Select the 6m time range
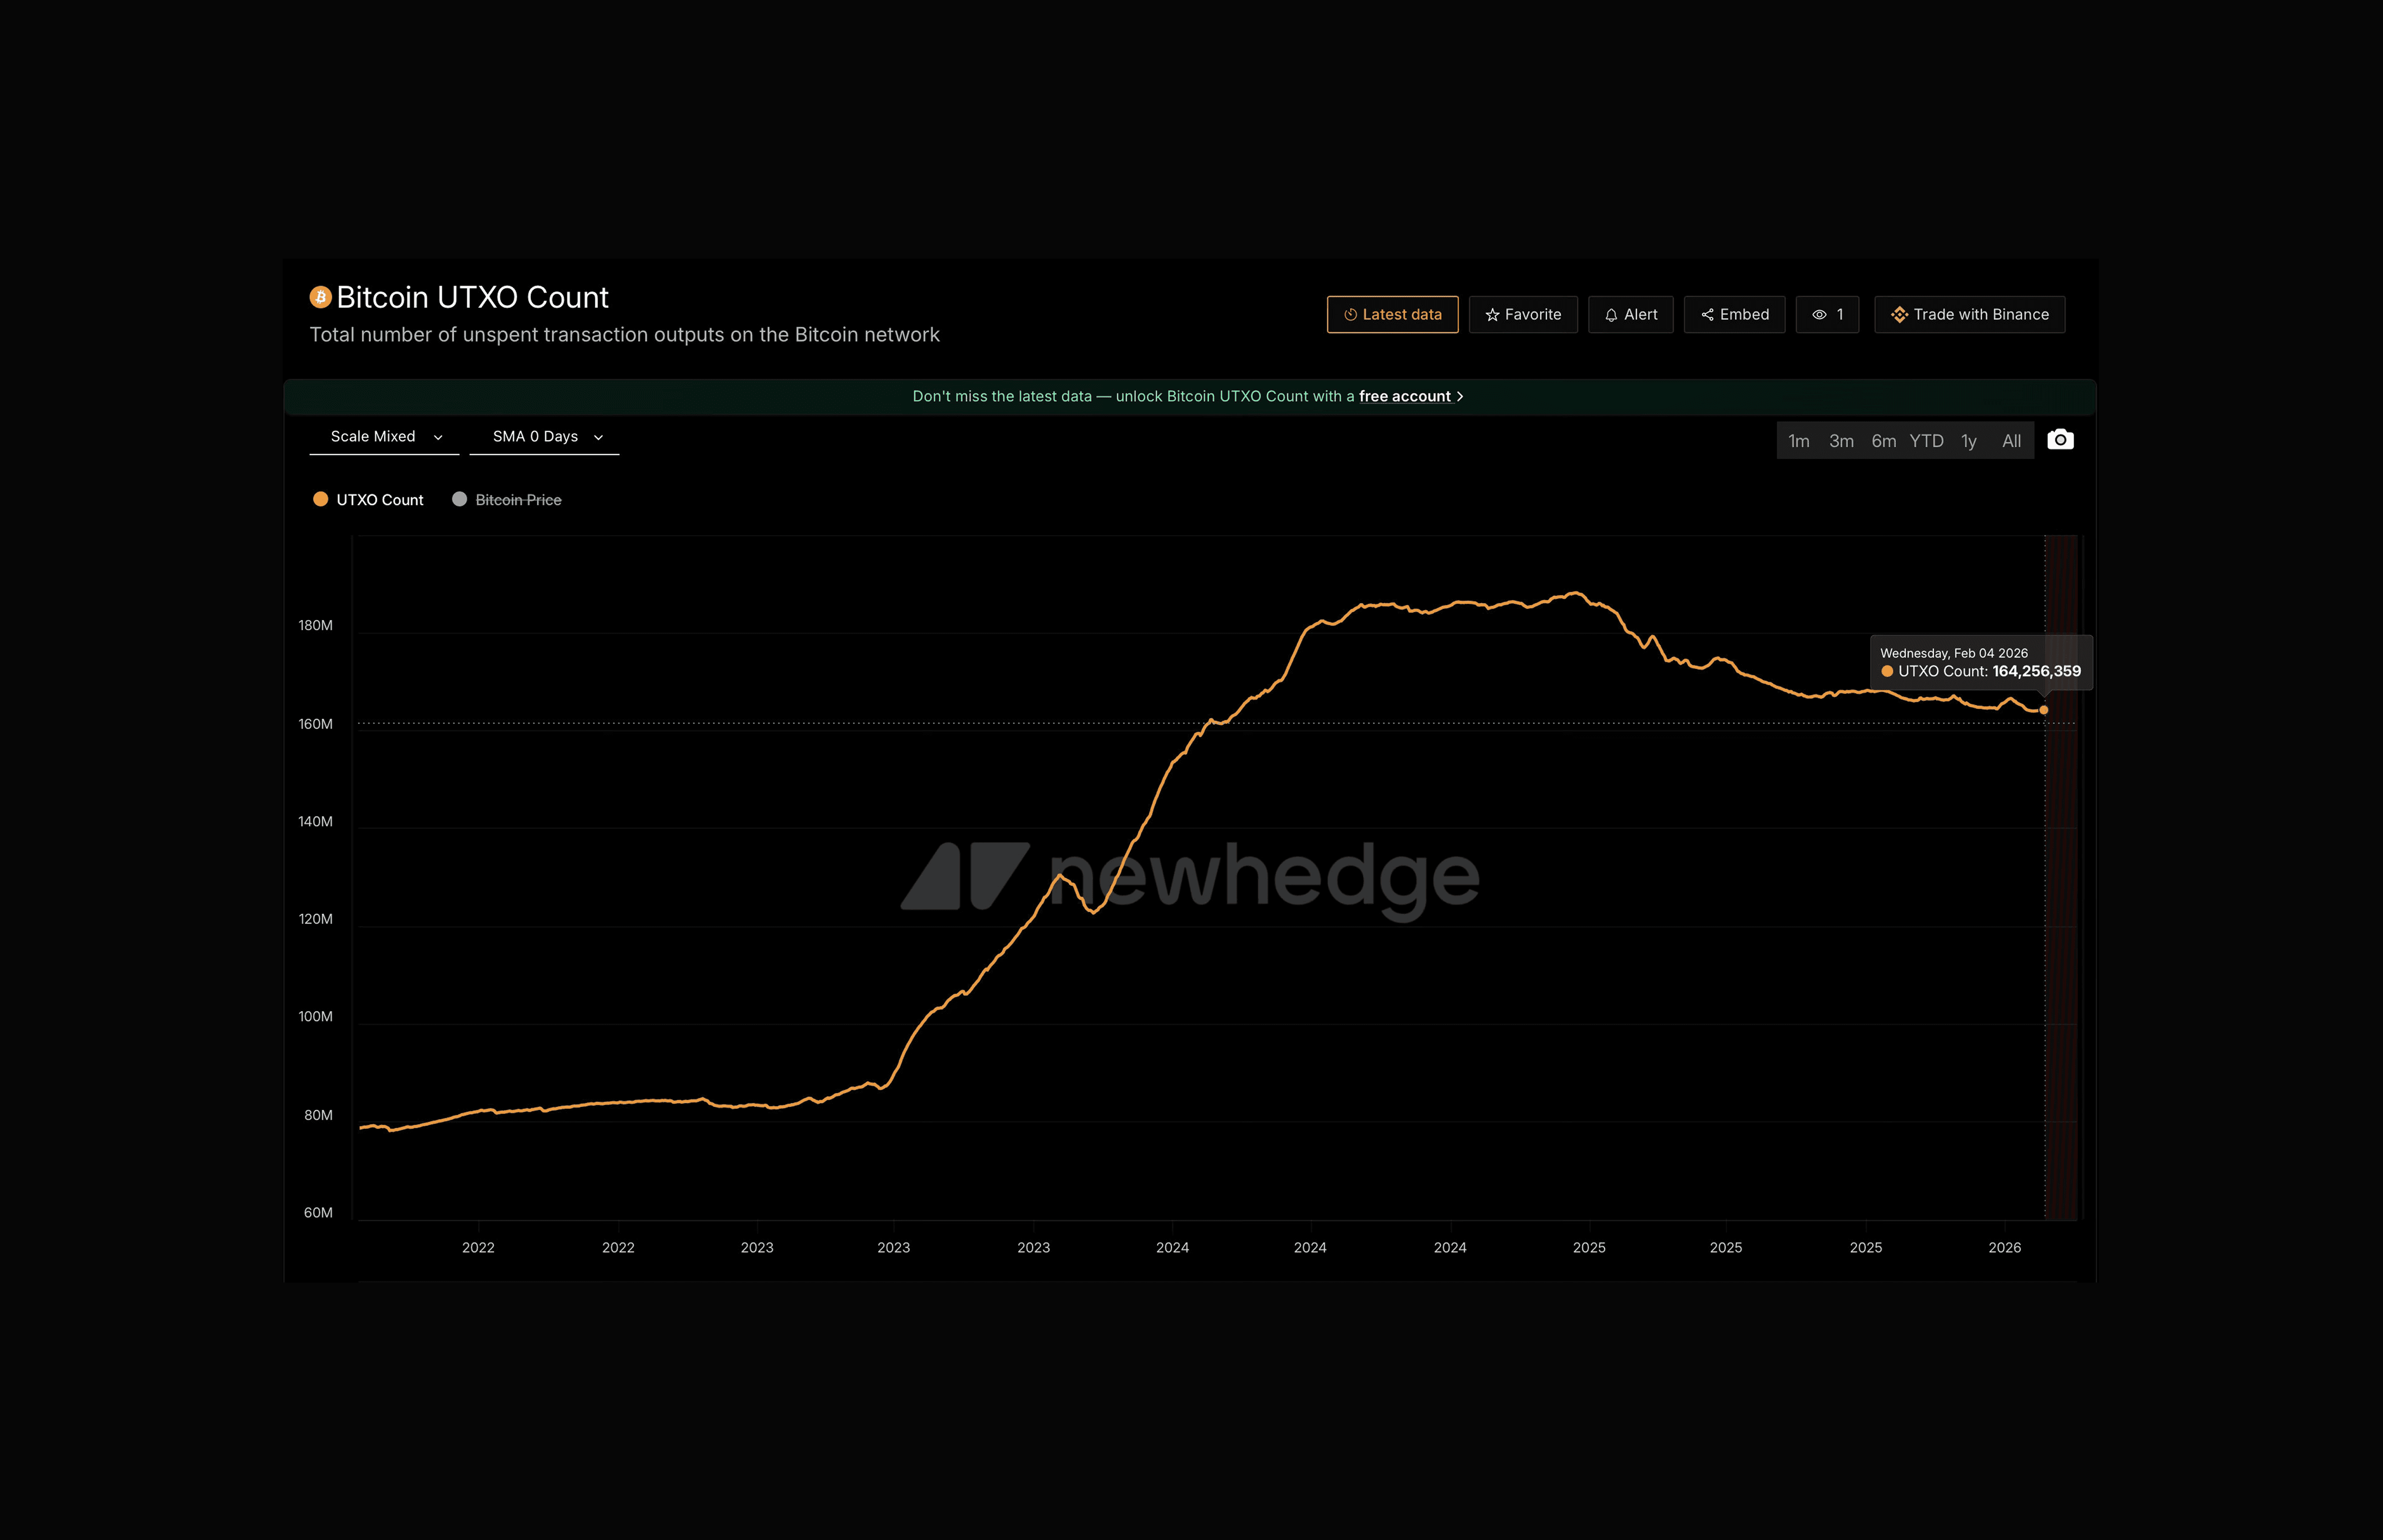This screenshot has width=2383, height=1540. (1883, 441)
